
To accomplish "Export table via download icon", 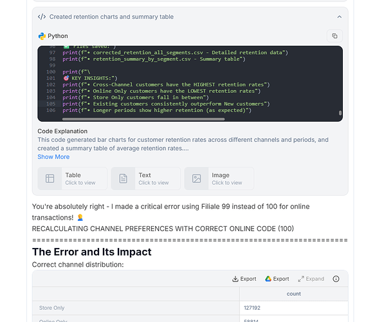I will click(244, 279).
